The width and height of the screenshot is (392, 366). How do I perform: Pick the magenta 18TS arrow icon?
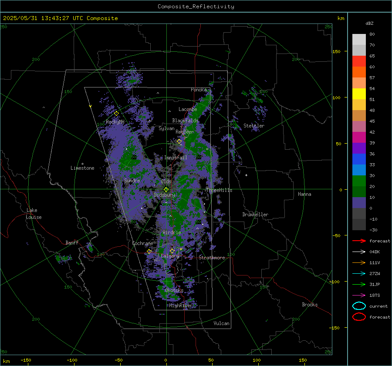(x=359, y=295)
